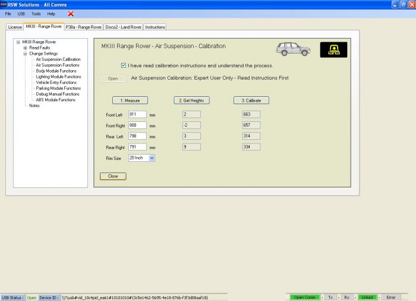Click the calibrate value 657 field

[x=251, y=126]
